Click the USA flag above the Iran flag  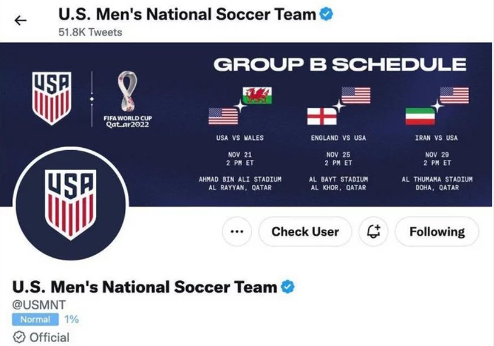coord(454,95)
